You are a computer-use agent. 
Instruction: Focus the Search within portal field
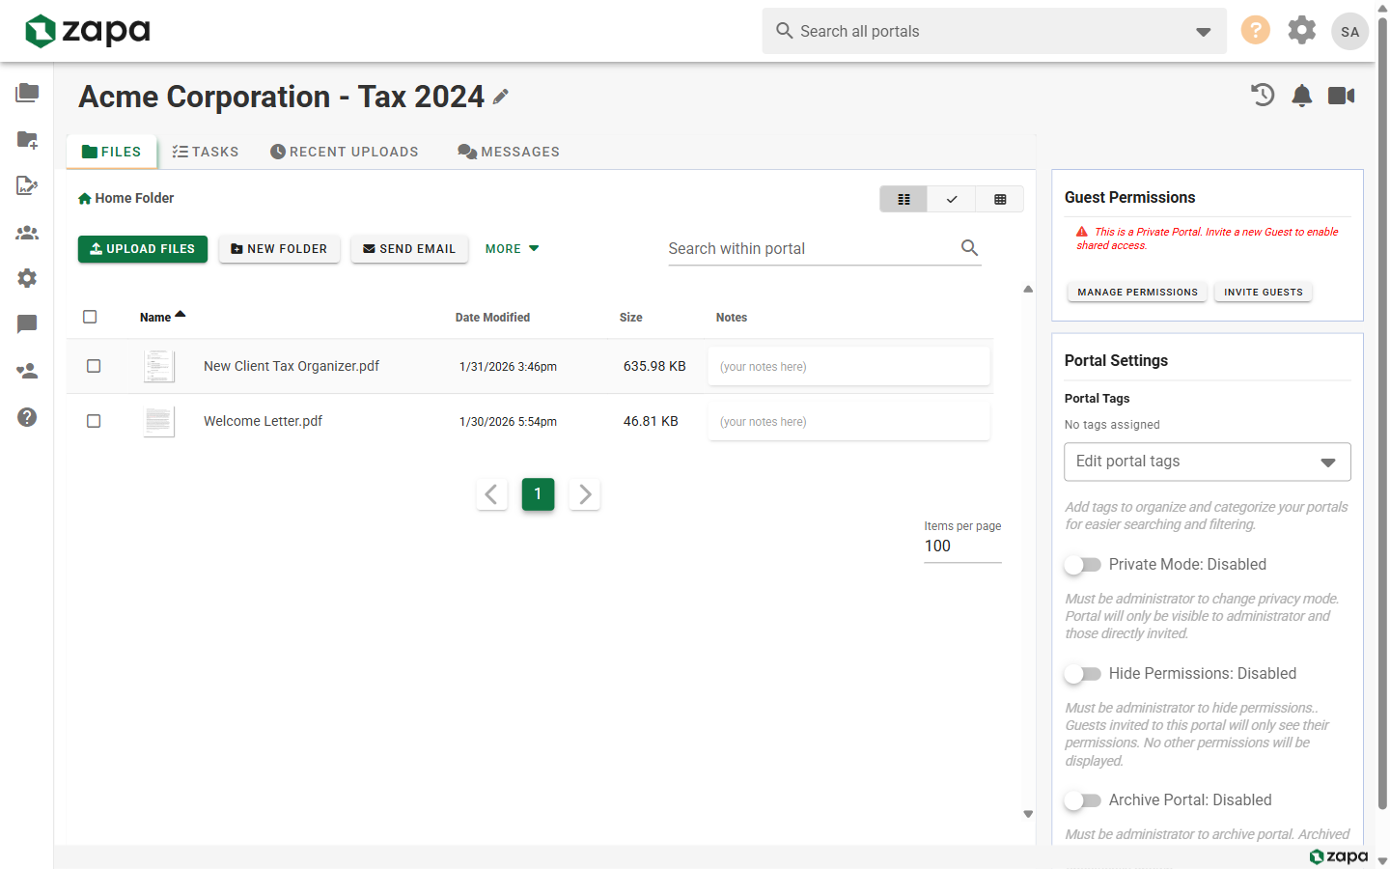(824, 249)
